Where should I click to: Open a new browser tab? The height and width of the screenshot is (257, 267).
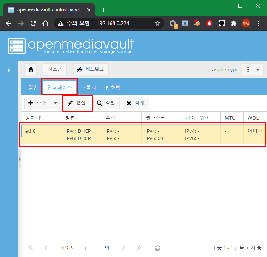click(103, 10)
